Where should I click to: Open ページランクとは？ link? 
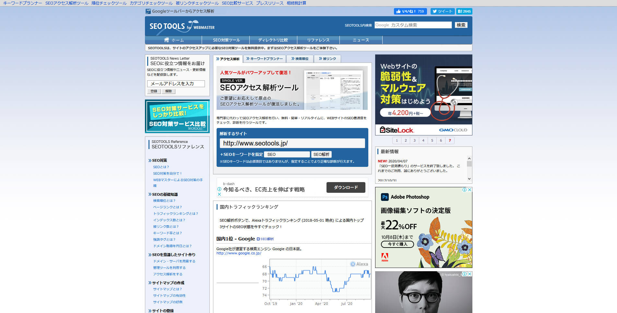(x=168, y=207)
